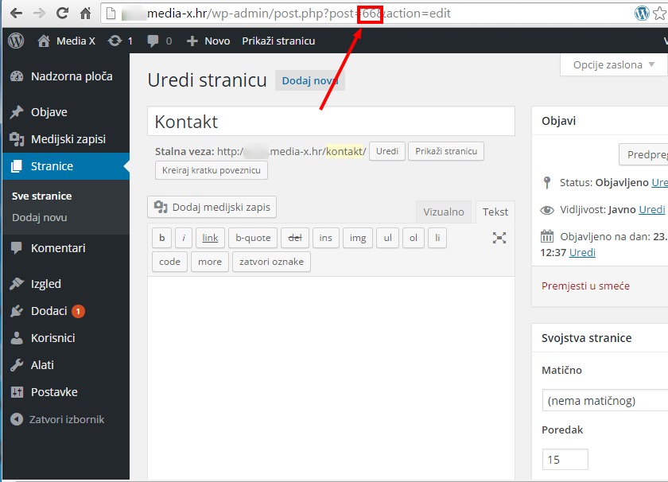Click the Poredak order input field
Viewport: 668px width, 482px height.
[565, 460]
